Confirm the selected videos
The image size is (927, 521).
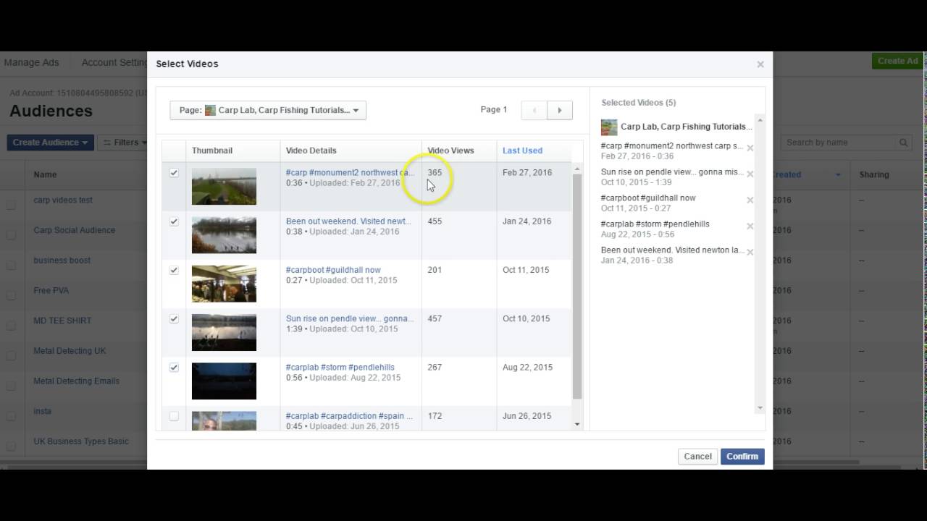coord(742,457)
